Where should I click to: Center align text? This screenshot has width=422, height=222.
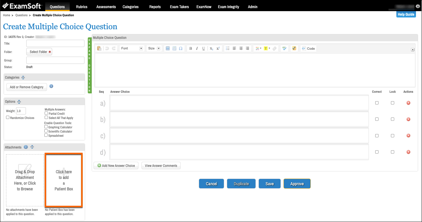click(x=241, y=48)
